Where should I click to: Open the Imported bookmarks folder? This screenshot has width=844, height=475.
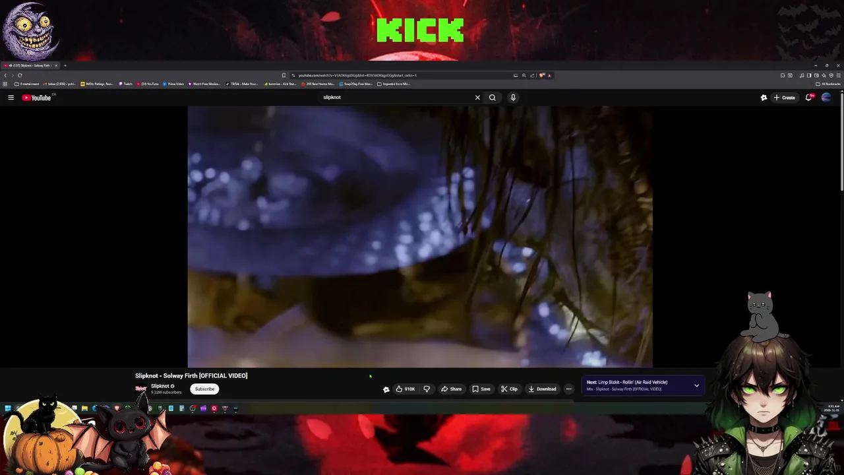394,84
